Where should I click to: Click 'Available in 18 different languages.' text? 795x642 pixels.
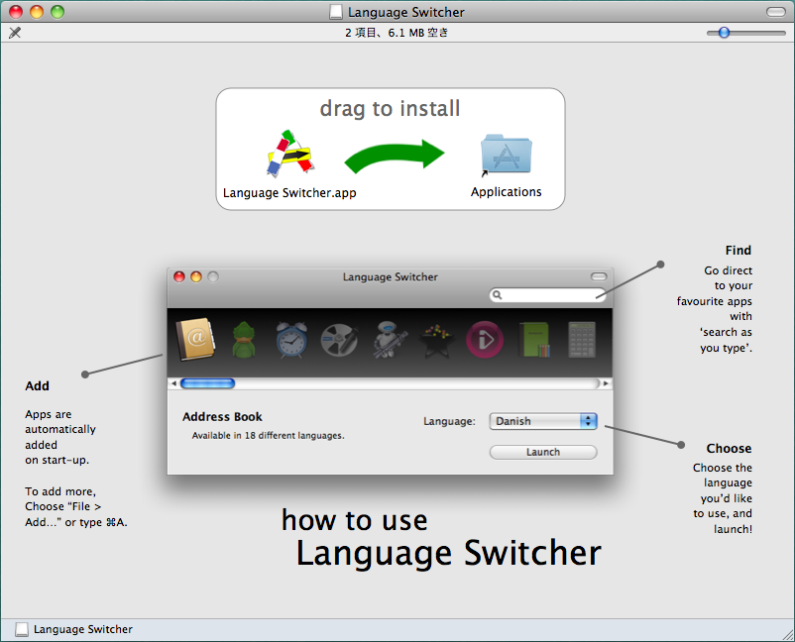tap(269, 436)
